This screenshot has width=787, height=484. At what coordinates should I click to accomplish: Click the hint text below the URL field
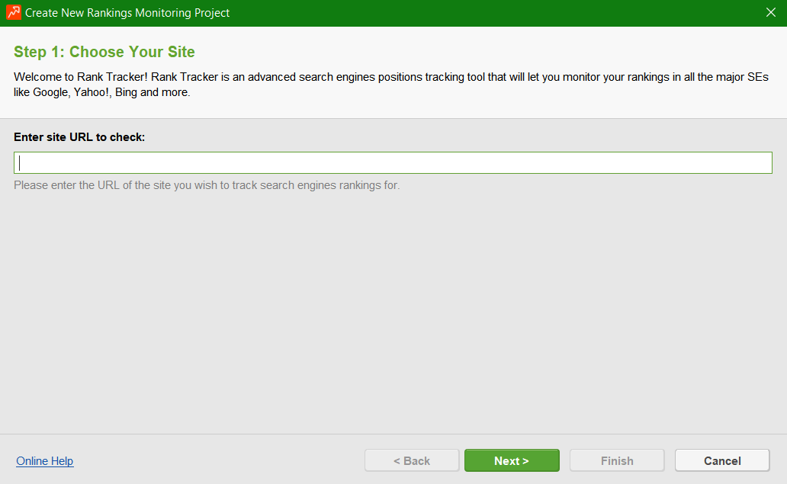point(207,185)
